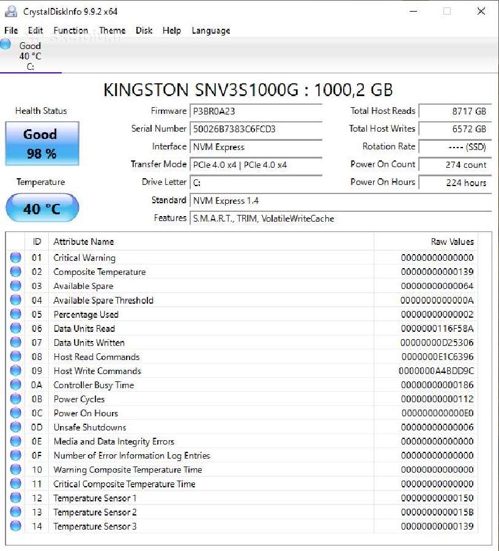
Task: Click the status circle for Percentage Used
Action: 15,314
